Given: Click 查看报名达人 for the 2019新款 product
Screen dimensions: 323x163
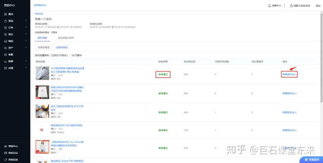Looking at the screenshot, I should (289, 74).
